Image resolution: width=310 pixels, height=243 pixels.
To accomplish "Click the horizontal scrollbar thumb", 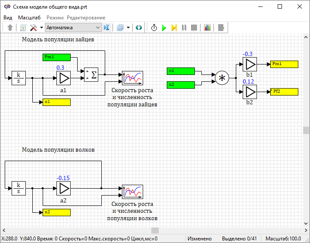I will coord(155,231).
